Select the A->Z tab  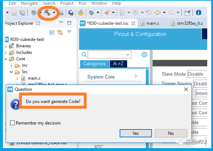(118, 64)
